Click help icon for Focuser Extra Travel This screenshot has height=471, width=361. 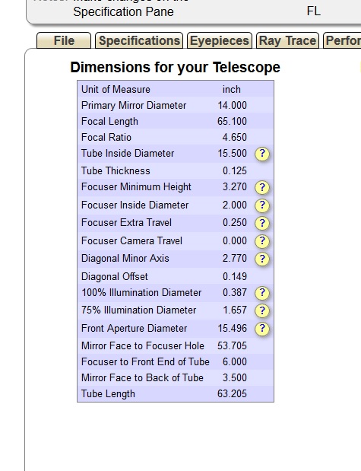coord(262,223)
